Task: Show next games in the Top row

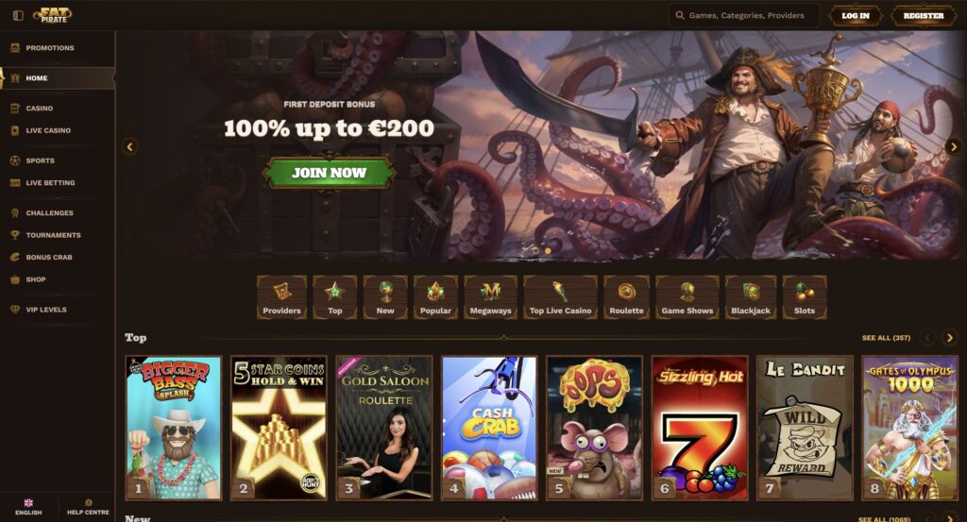Action: coord(950,337)
